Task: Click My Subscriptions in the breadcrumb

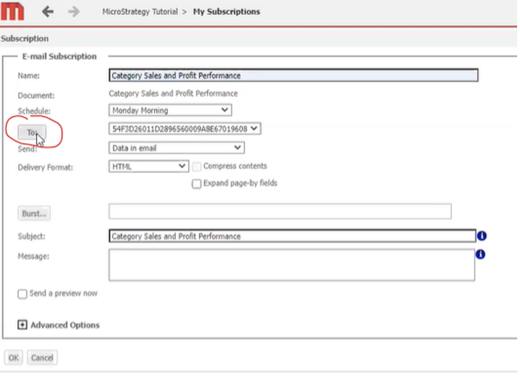Action: [x=226, y=12]
